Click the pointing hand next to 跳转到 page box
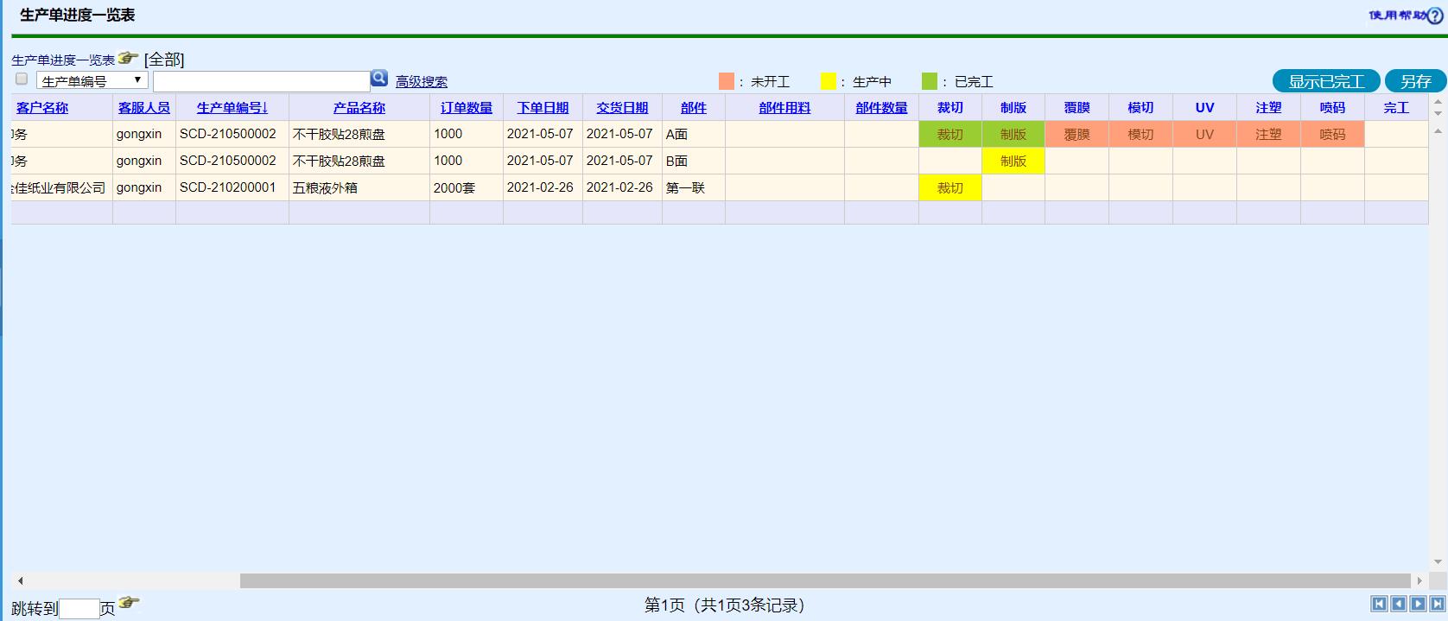This screenshot has width=1448, height=621. (129, 603)
